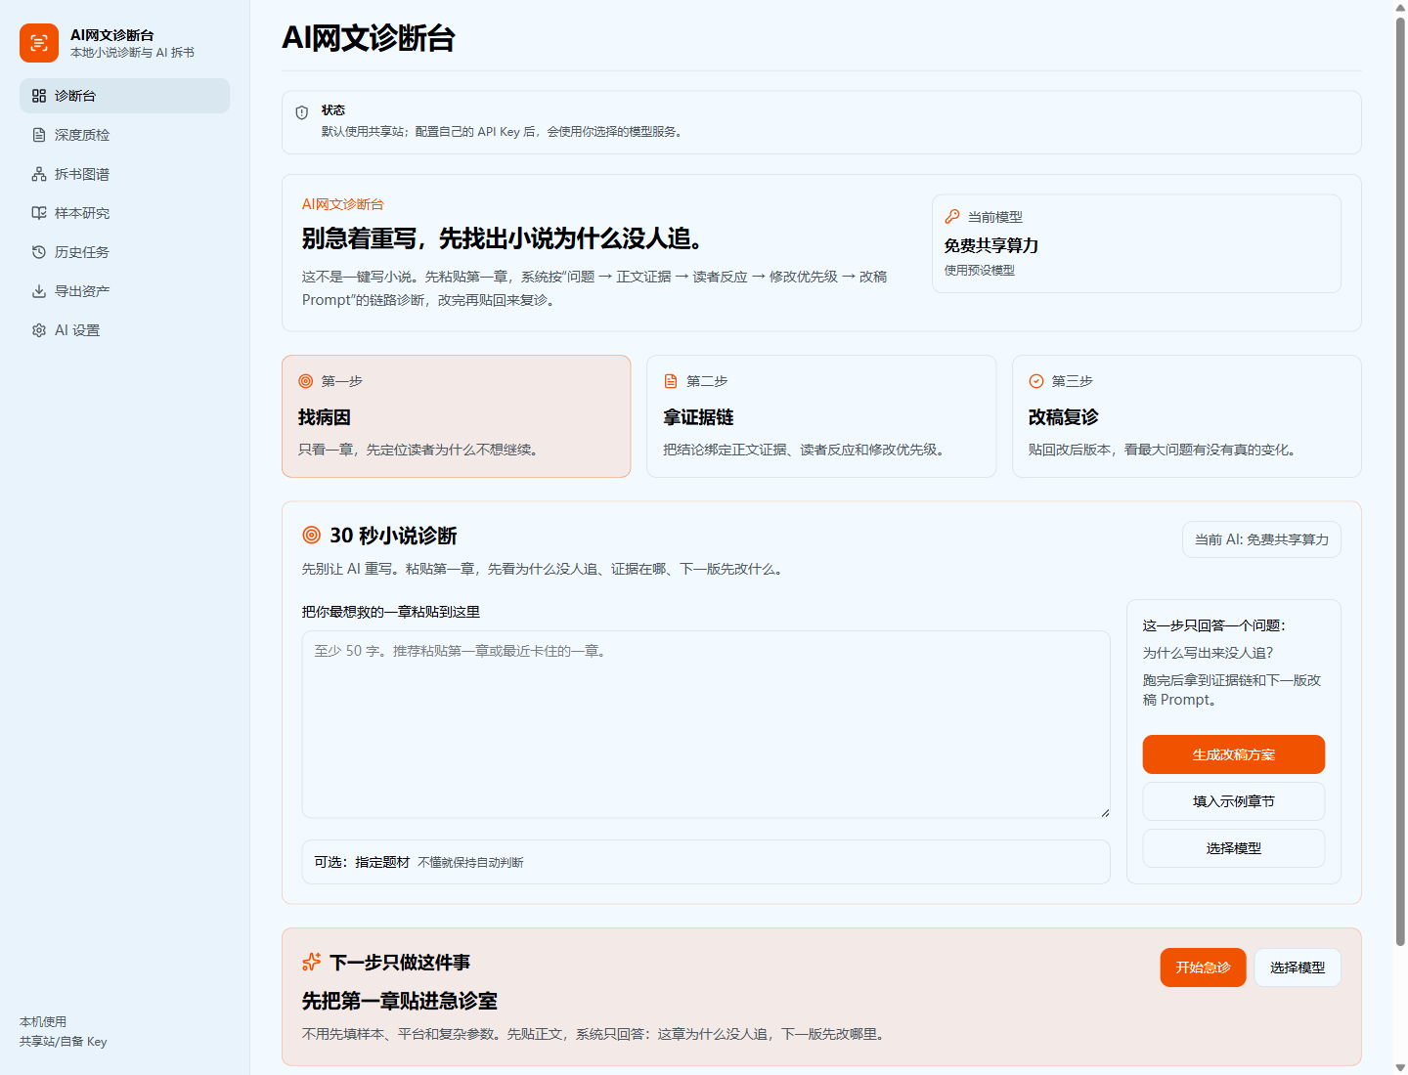Click the 使用预设模型 caption
Image resolution: width=1408 pixels, height=1075 pixels.
(980, 271)
